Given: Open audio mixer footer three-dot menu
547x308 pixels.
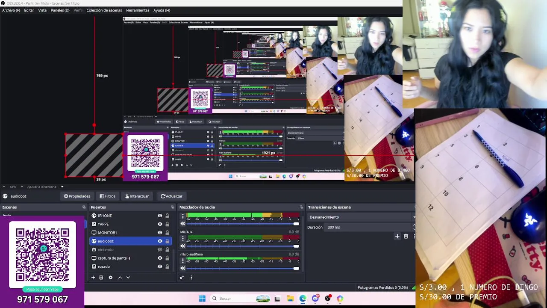Looking at the screenshot, I should click(191, 278).
